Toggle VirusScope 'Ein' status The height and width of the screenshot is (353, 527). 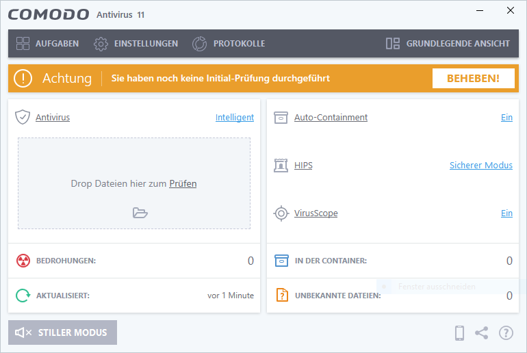[506, 213]
